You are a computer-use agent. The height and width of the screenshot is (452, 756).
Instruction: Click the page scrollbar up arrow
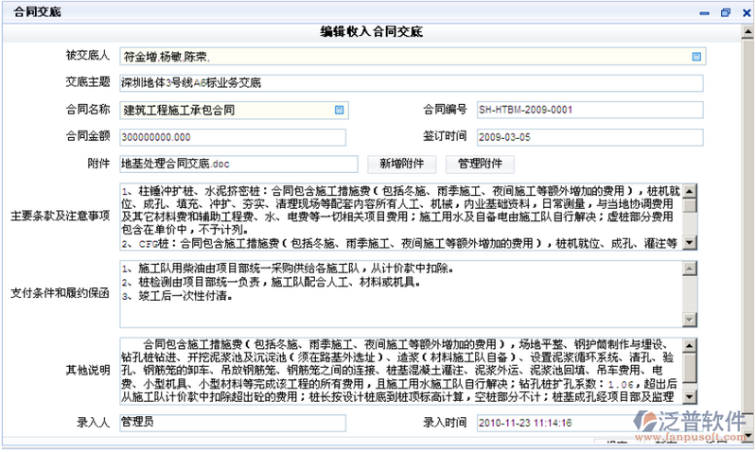[749, 30]
